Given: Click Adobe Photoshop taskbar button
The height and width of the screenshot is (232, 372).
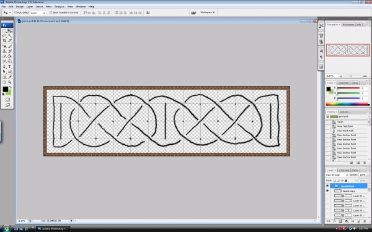Looking at the screenshot, I should coord(53,229).
